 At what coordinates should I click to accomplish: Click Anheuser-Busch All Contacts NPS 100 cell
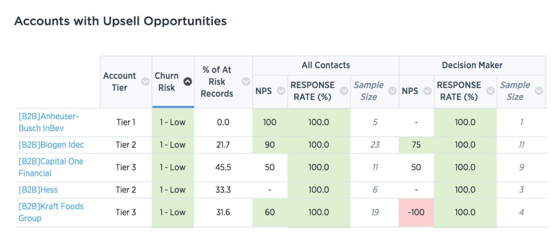point(270,122)
